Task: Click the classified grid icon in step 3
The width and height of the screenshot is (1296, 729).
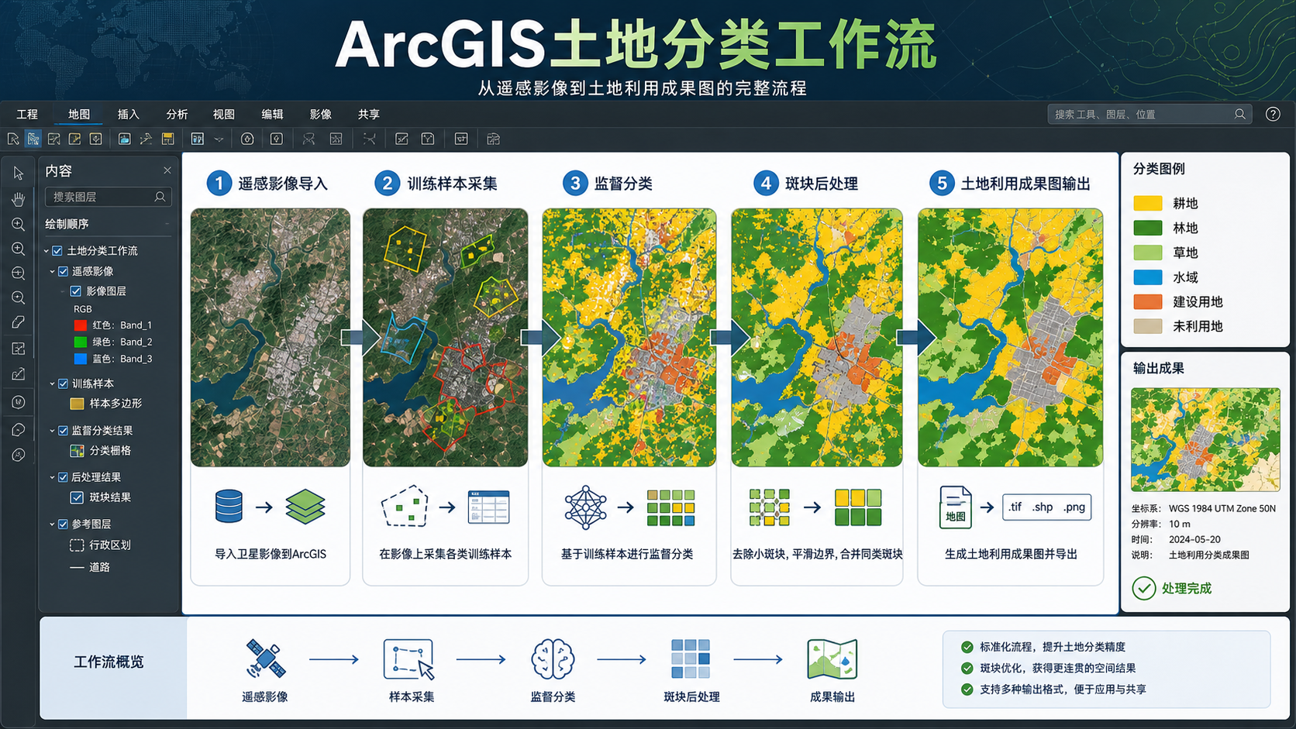Action: click(x=670, y=507)
